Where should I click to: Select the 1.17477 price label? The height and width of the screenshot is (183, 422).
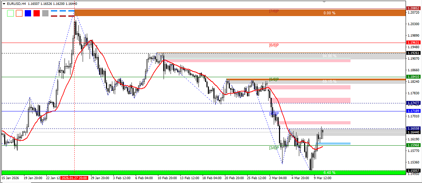pos(413,103)
